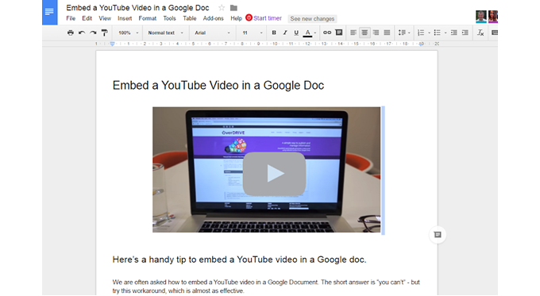The width and height of the screenshot is (540, 296).
Task: Click the first collaborator avatar
Action: pos(481,17)
